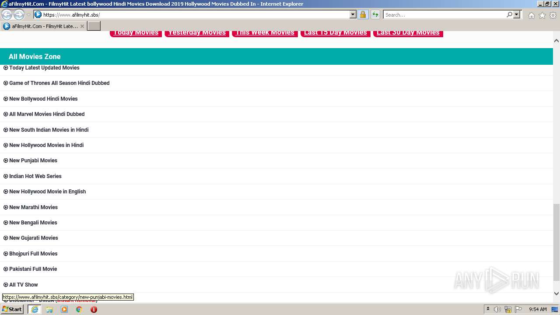Open New Bengali Movies category
This screenshot has width=560, height=315.
pos(33,223)
